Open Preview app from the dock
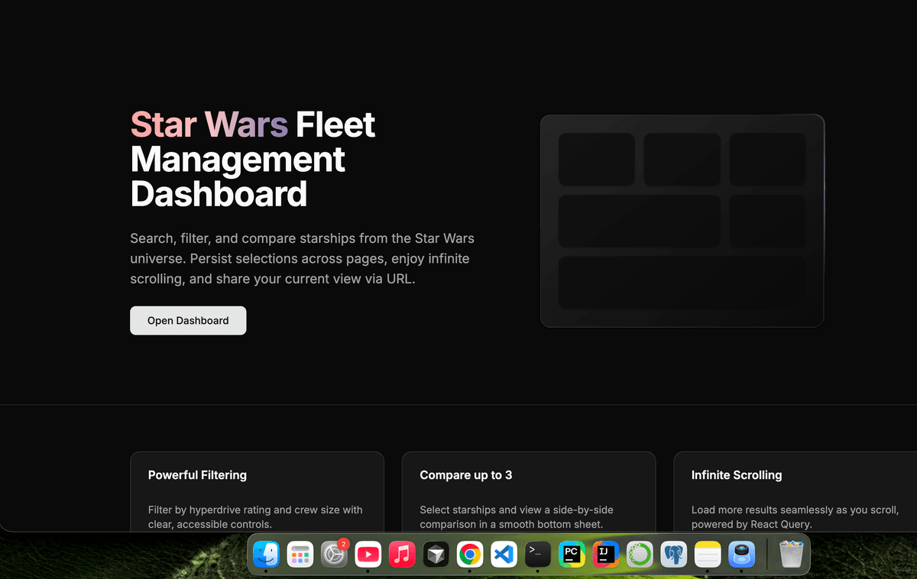Image resolution: width=917 pixels, height=579 pixels. tap(741, 554)
